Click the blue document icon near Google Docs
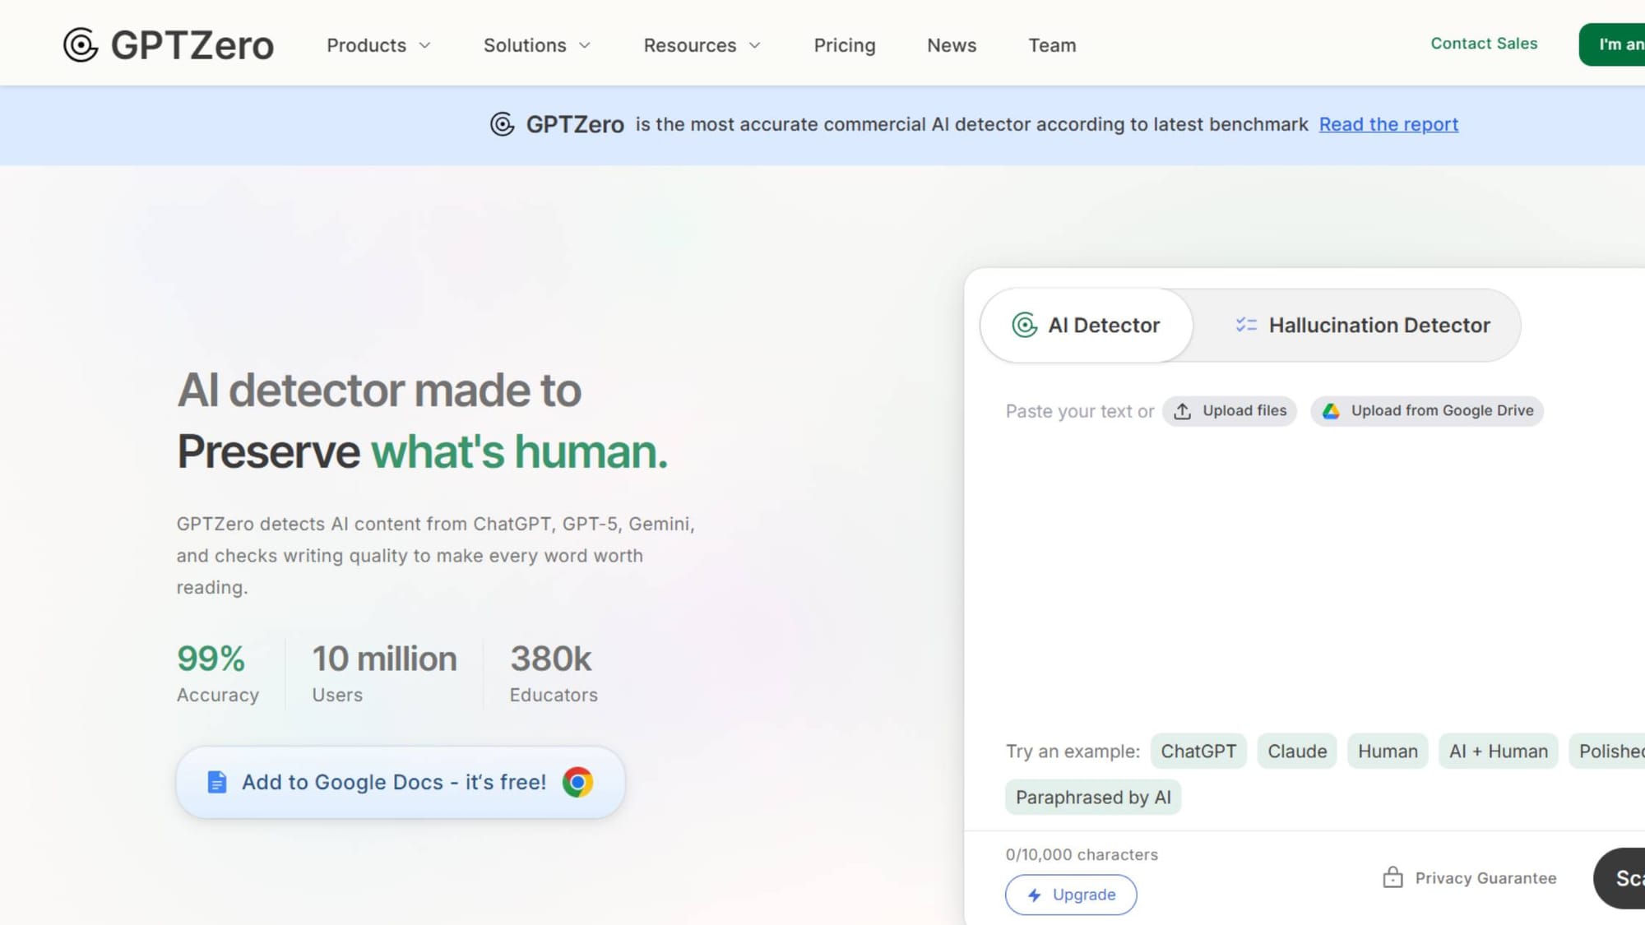This screenshot has height=925, width=1645. (x=215, y=781)
